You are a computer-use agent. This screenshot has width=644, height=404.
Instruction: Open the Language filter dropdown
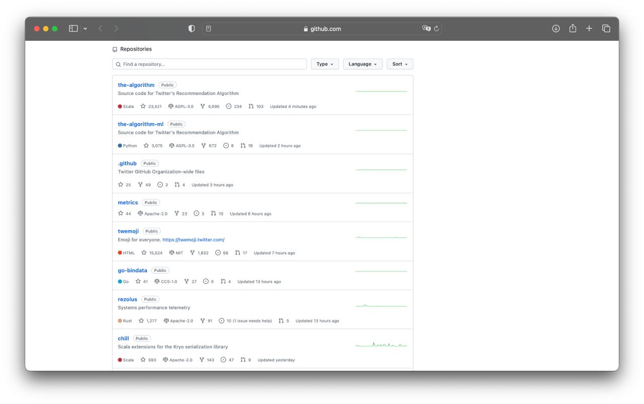363,64
